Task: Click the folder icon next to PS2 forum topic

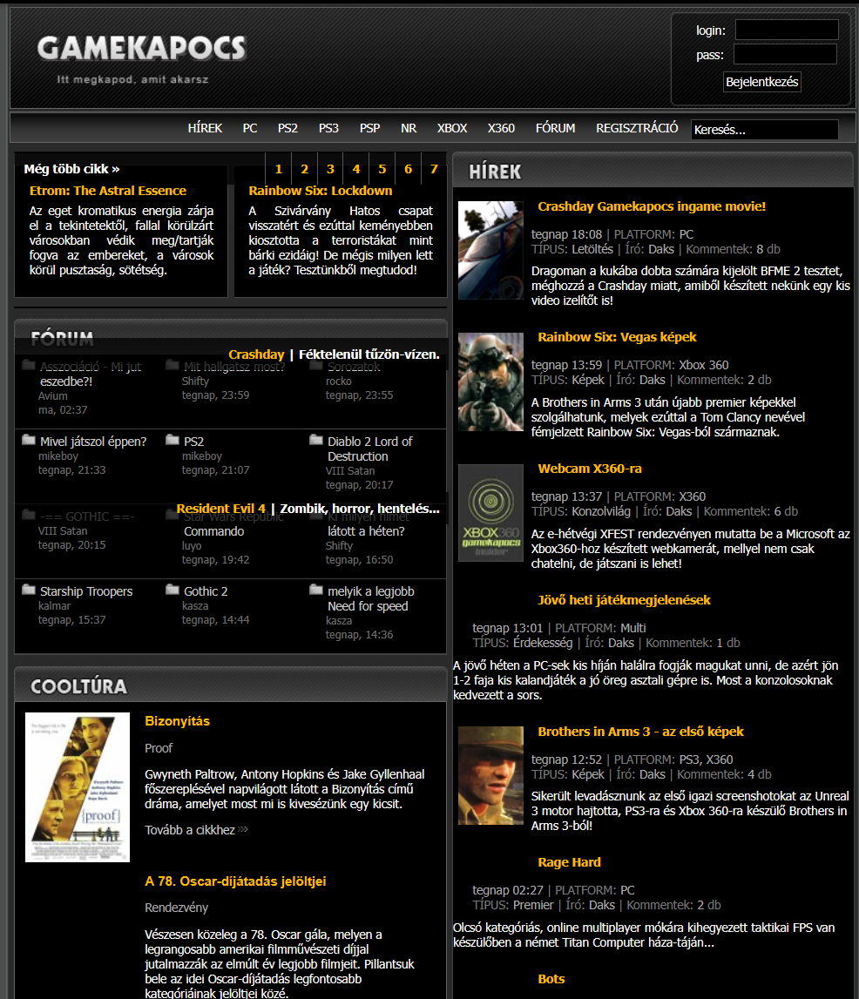Action: coord(172,440)
